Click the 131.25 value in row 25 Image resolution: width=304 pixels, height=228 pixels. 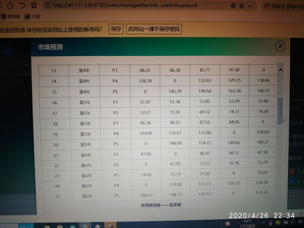261,193
